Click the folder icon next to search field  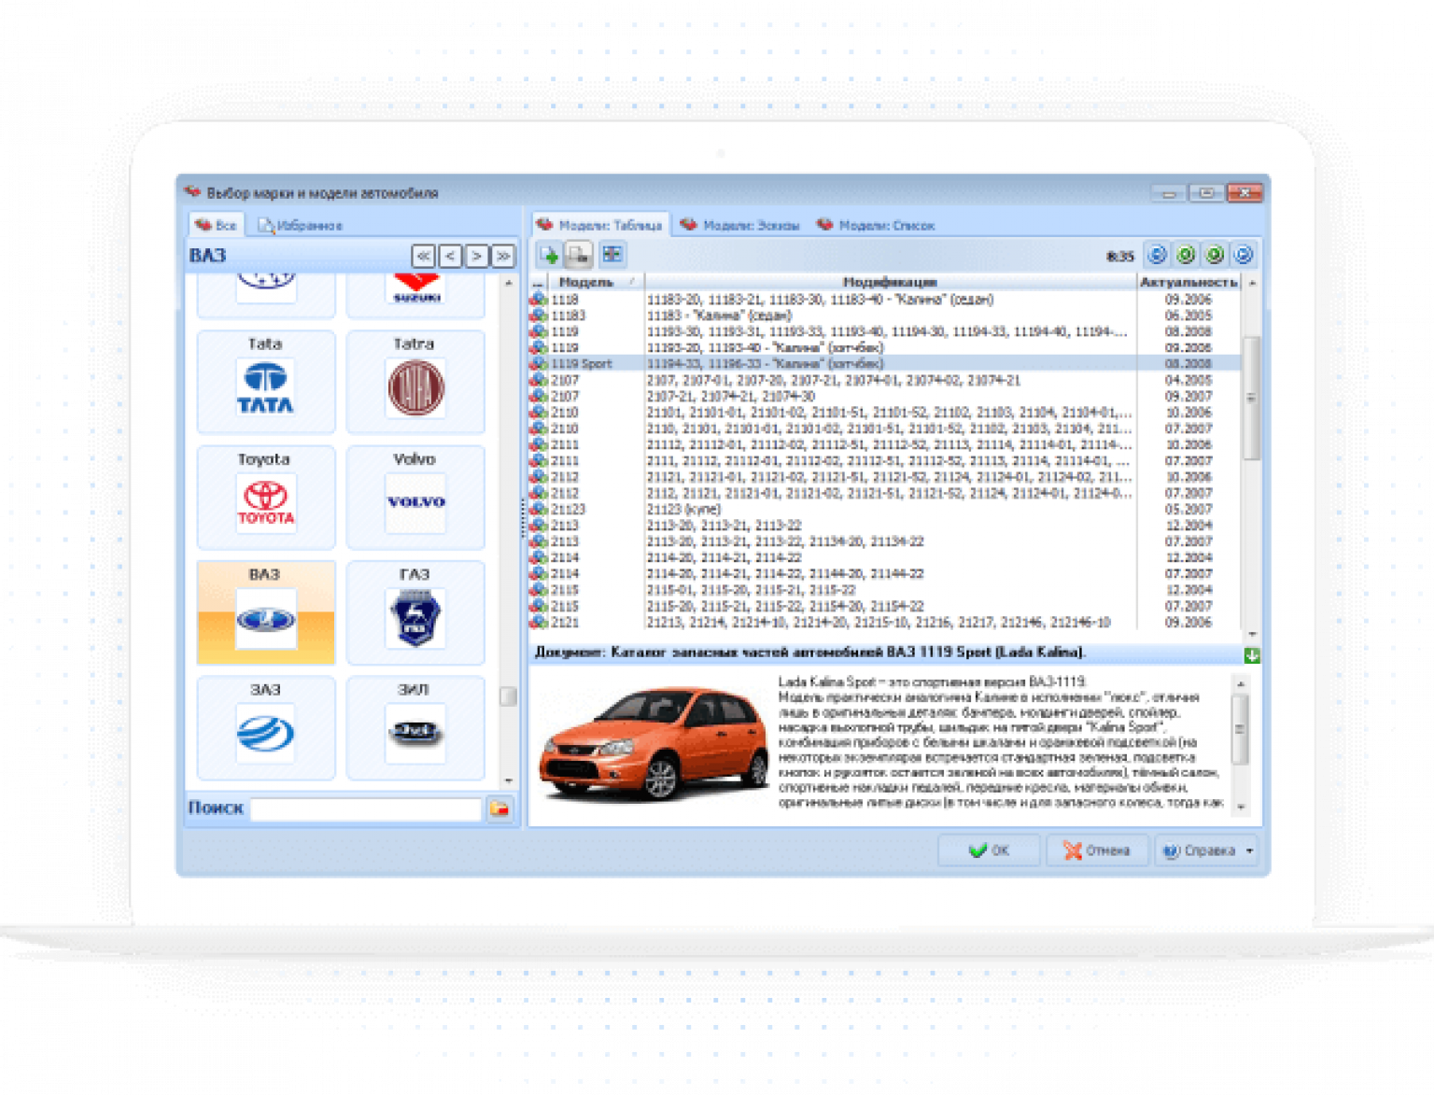click(501, 808)
